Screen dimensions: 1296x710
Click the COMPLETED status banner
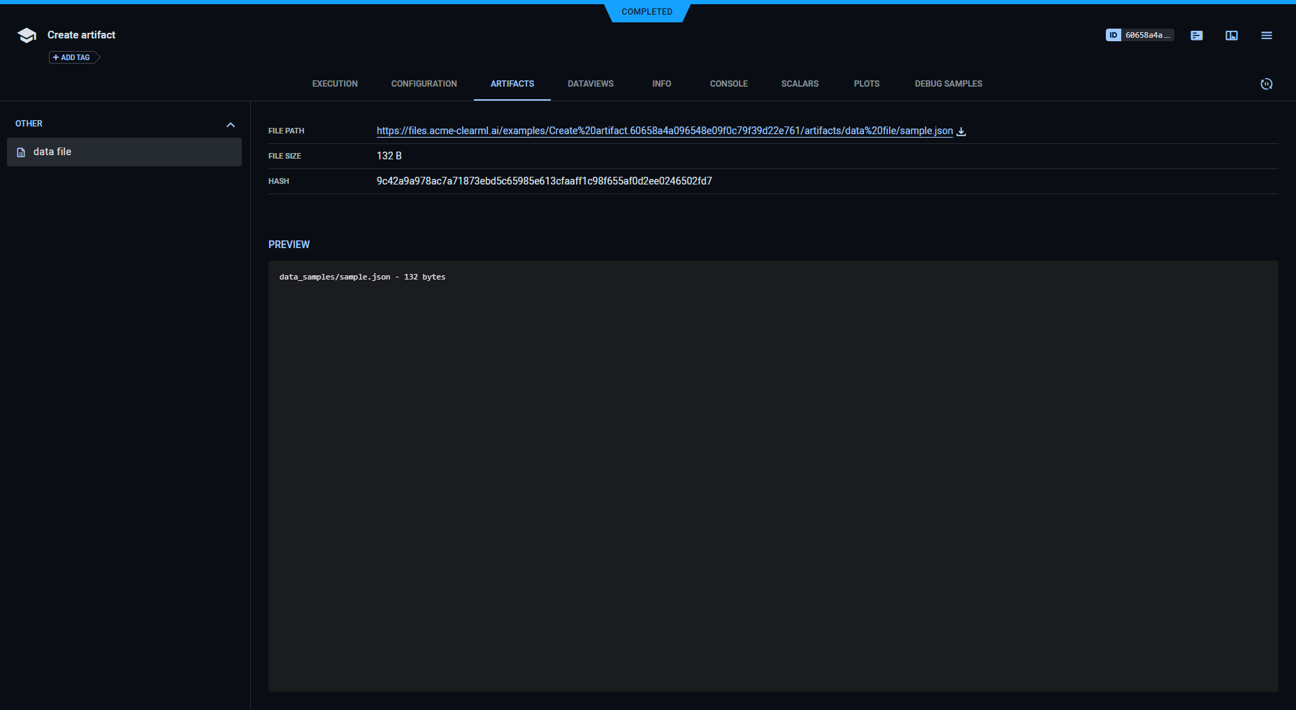point(647,11)
